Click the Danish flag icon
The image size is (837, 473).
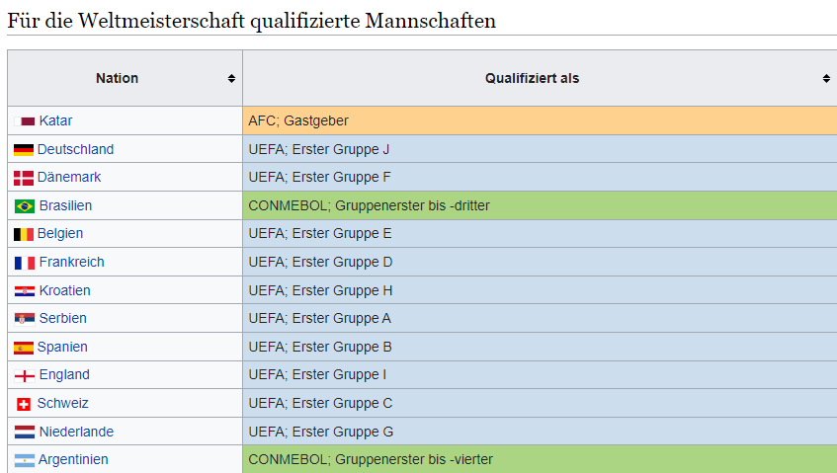pos(24,178)
